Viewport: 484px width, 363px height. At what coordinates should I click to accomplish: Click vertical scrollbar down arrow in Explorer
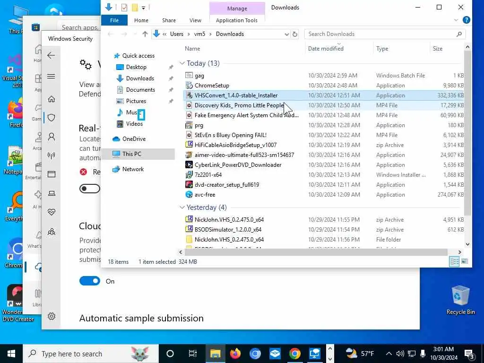point(467,244)
